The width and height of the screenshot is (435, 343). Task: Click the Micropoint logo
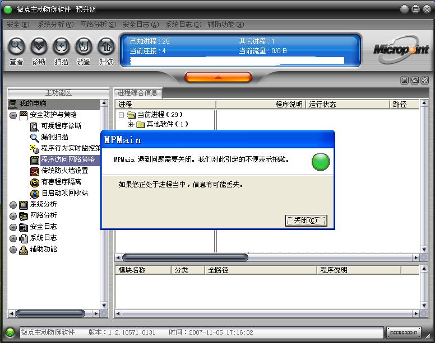coord(401,50)
